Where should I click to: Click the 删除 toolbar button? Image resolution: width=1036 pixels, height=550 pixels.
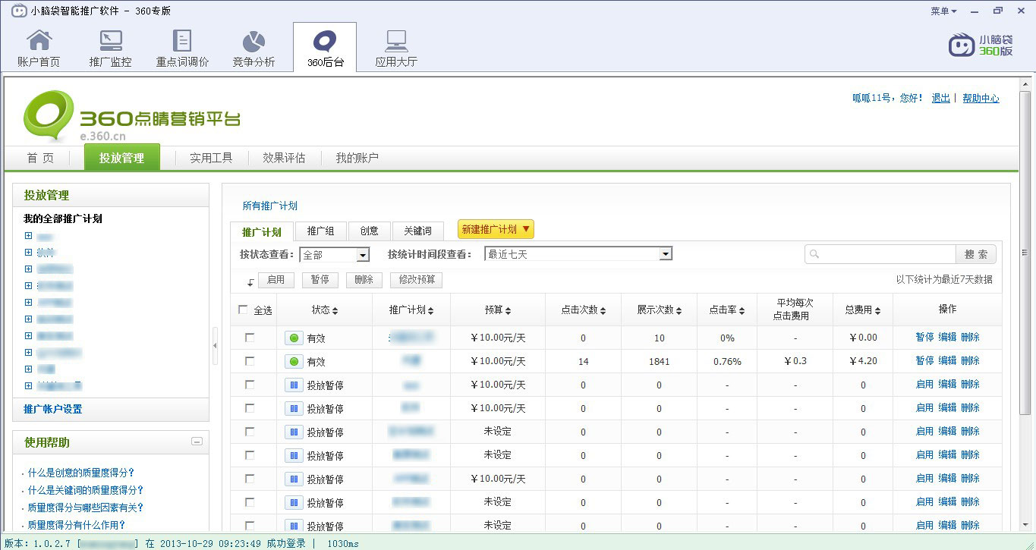click(364, 280)
